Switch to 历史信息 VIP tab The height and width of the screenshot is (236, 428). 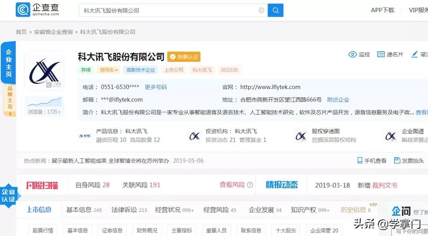356,210
